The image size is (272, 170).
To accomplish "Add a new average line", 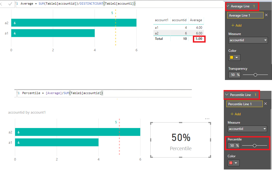I will [236, 25].
